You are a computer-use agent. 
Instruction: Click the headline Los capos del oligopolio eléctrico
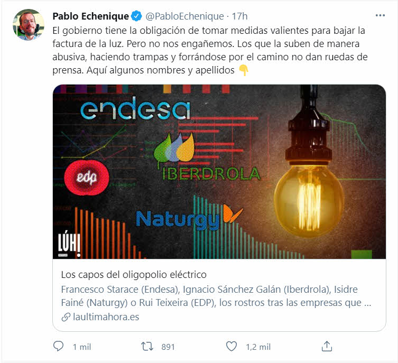(134, 275)
